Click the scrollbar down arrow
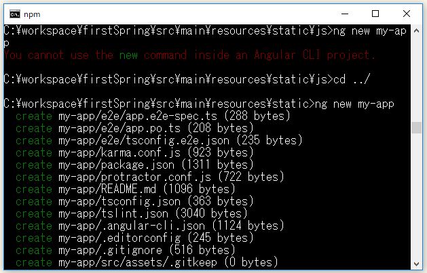The height and width of the screenshot is (273, 427). (x=416, y=264)
